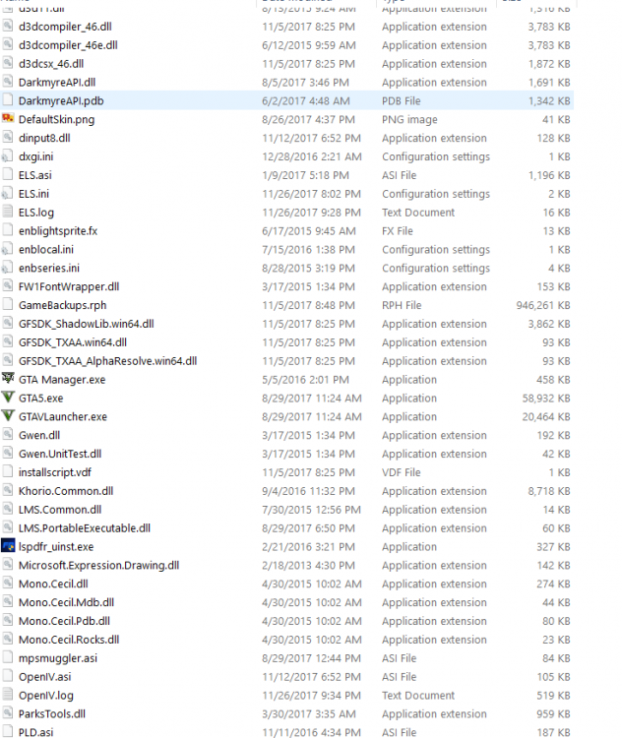The image size is (622, 738).
Task: Select the file named GFSDK_TXAA.win64.dll
Action: point(73,342)
